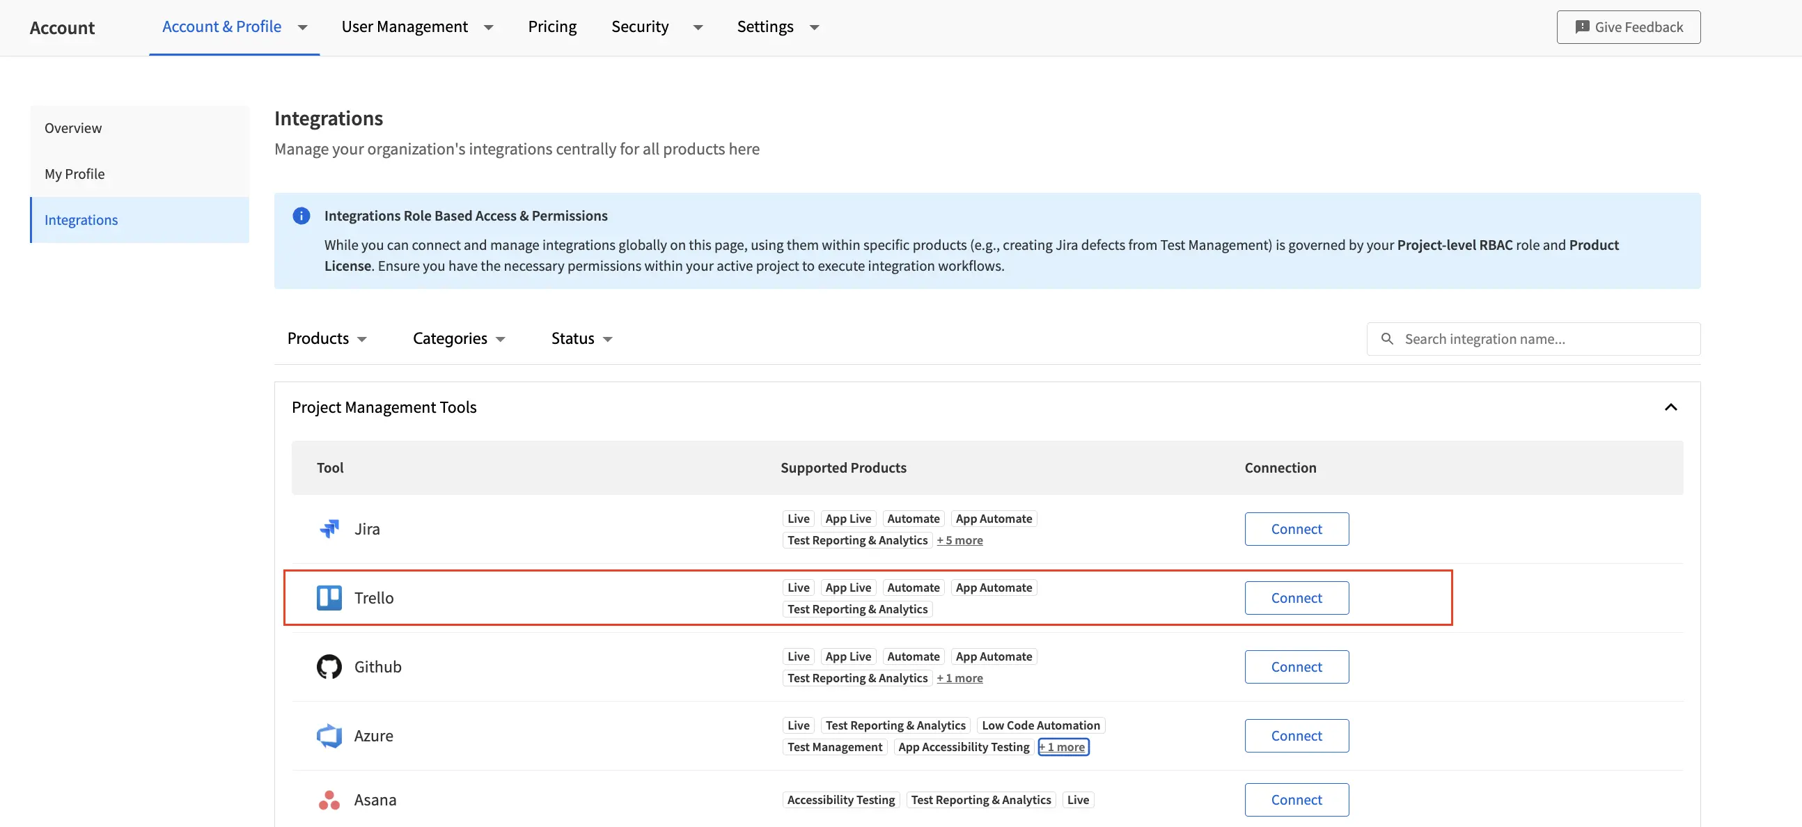Click the Supported Products column header

click(843, 467)
